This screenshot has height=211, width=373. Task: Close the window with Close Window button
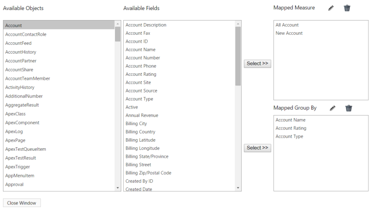pyautogui.click(x=22, y=203)
